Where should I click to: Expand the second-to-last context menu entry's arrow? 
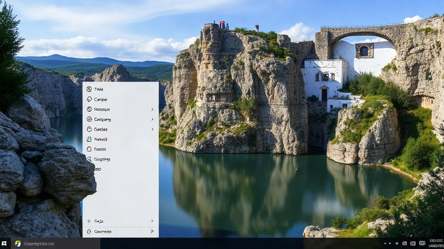pos(152,221)
